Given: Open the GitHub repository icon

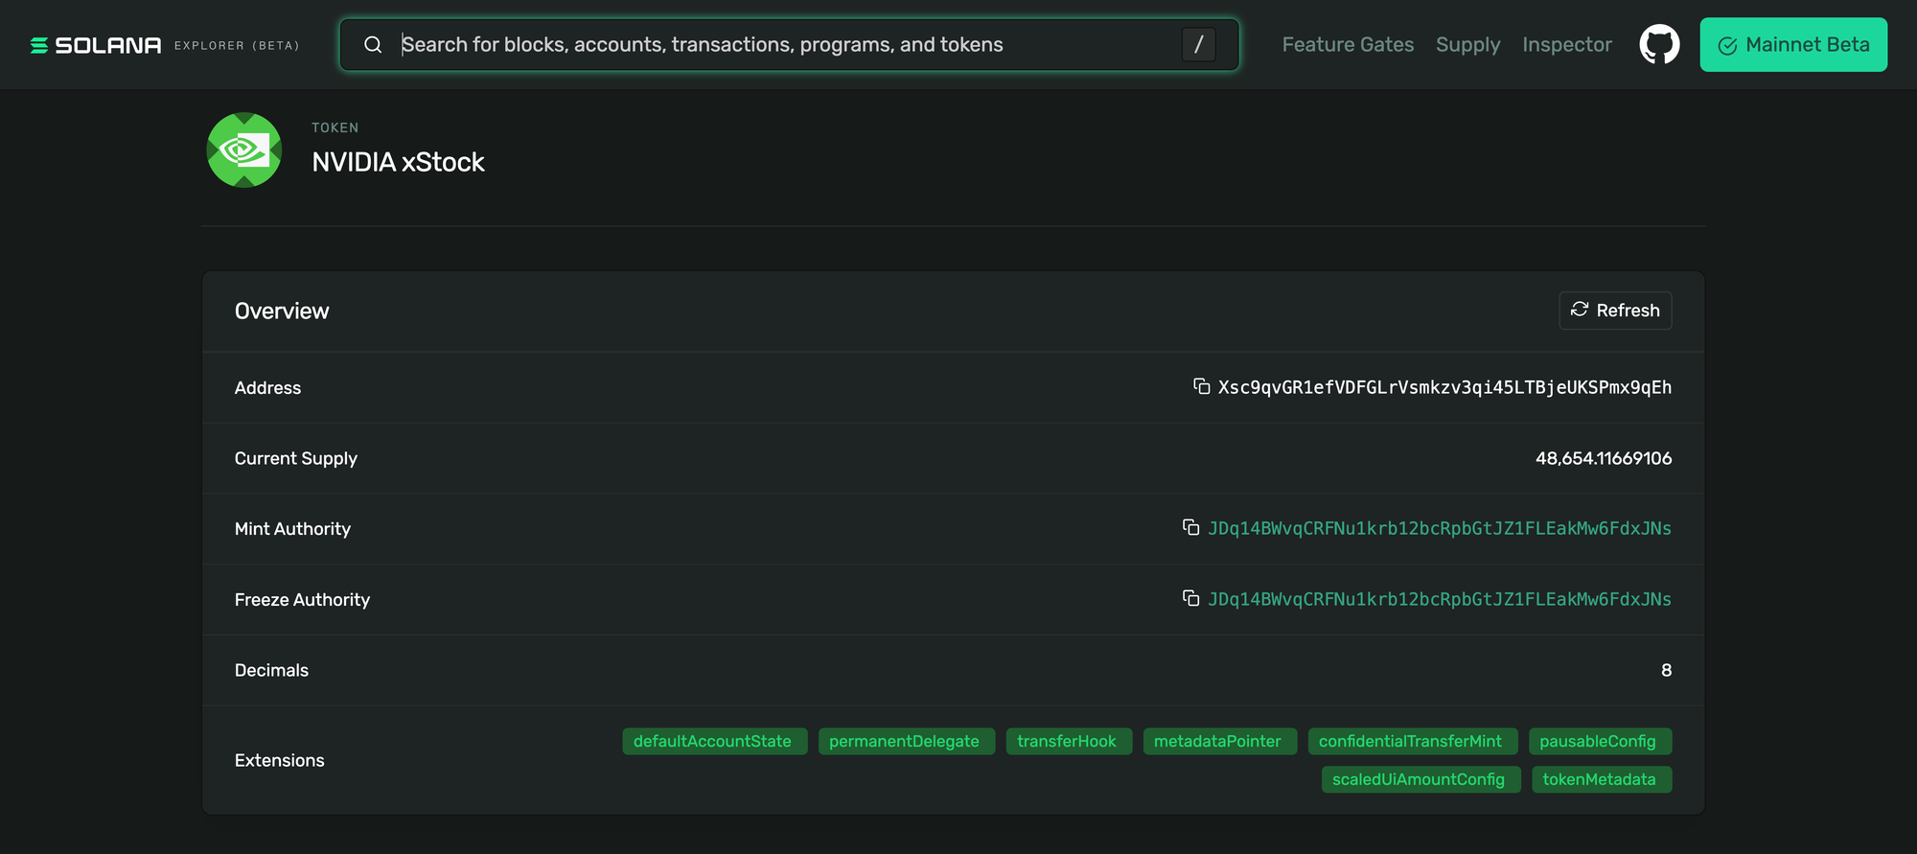Looking at the screenshot, I should [1659, 44].
